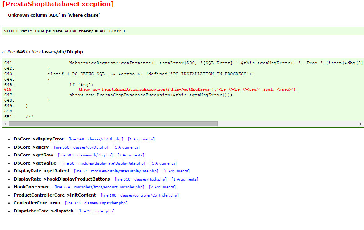This screenshot has height=230, width=364.
Task: Click the SELECT ratio FROM ps_rate query text
Action: 65,31
